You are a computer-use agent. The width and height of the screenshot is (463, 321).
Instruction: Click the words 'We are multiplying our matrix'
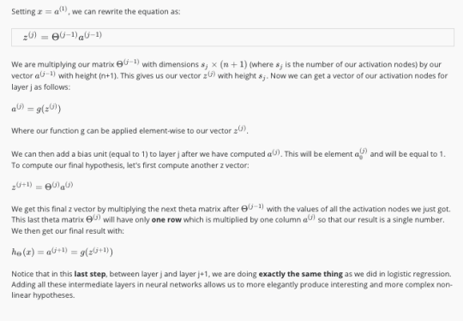click(x=63, y=64)
